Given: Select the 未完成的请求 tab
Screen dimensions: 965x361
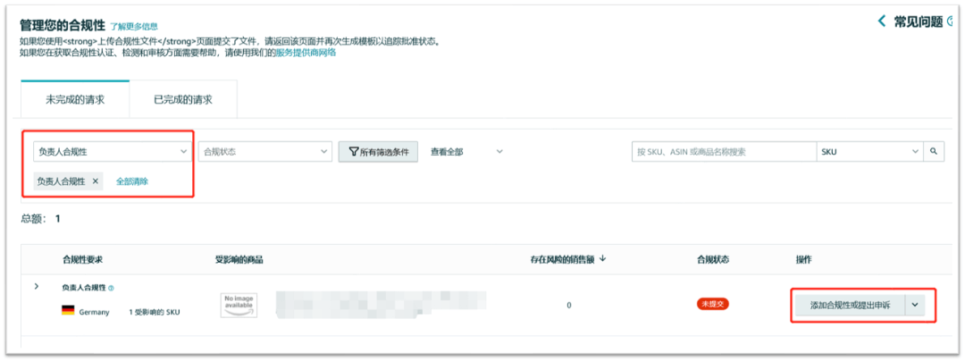Looking at the screenshot, I should click(75, 100).
